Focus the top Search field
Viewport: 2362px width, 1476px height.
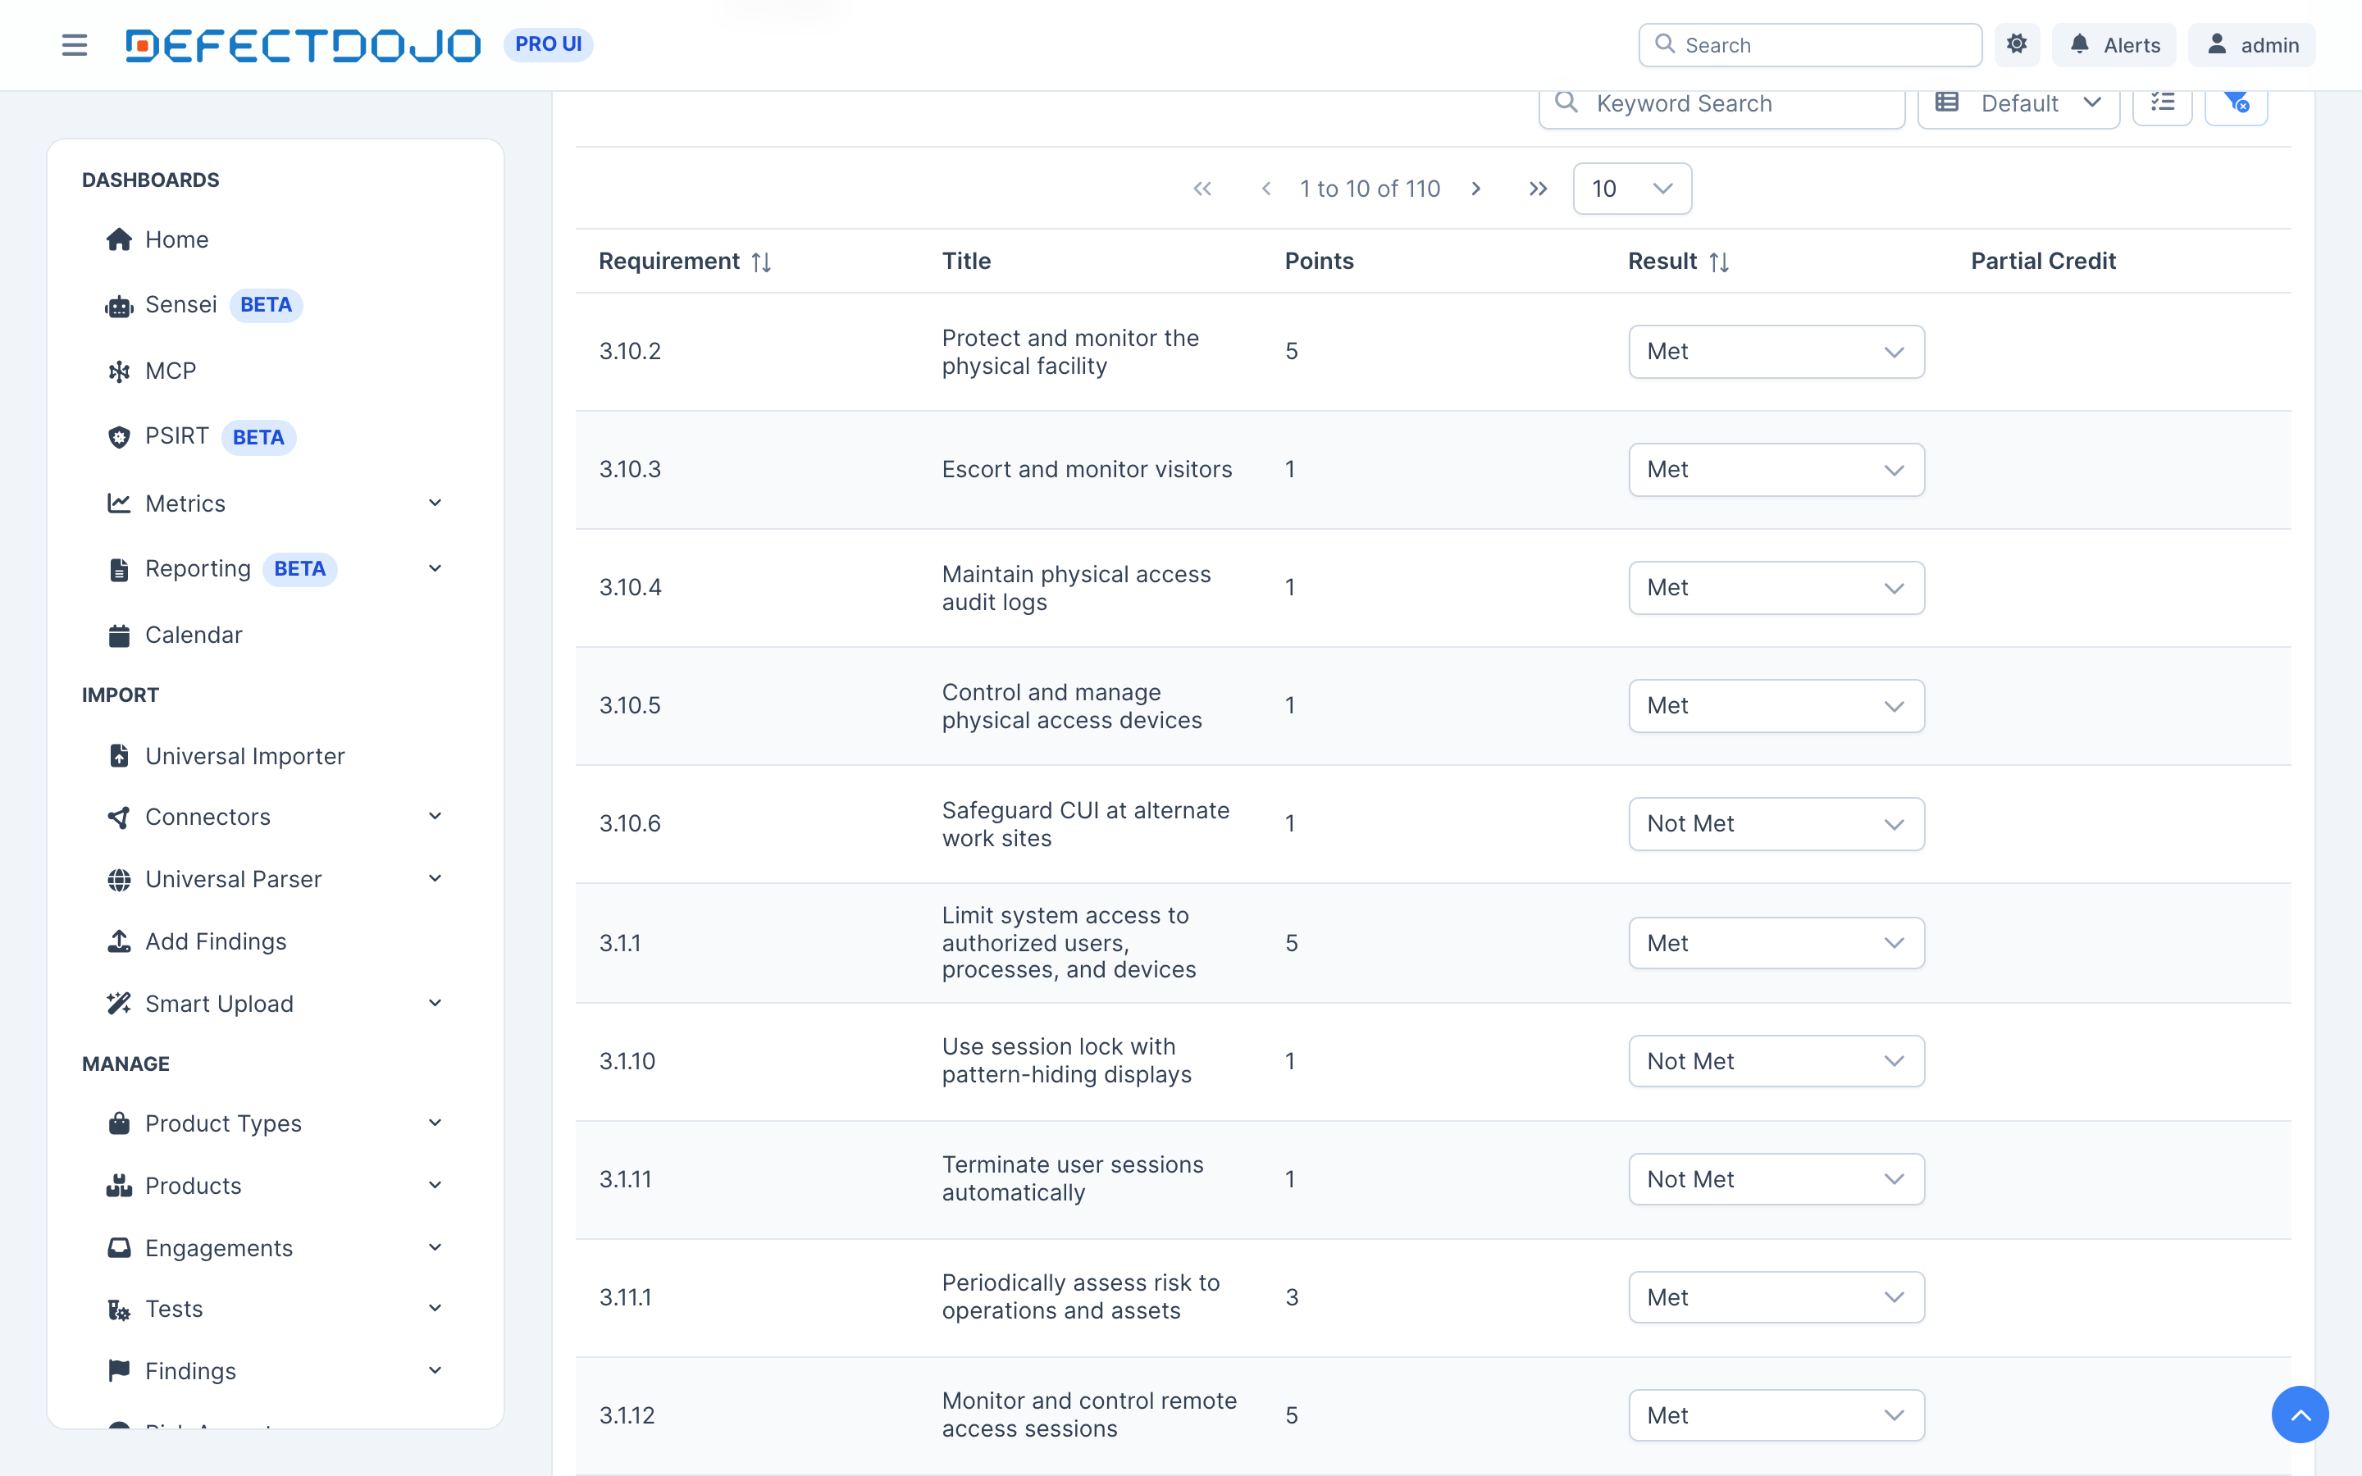point(1809,45)
